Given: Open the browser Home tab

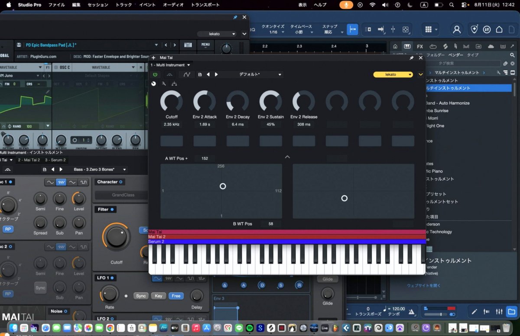Looking at the screenshot, I should (395, 46).
